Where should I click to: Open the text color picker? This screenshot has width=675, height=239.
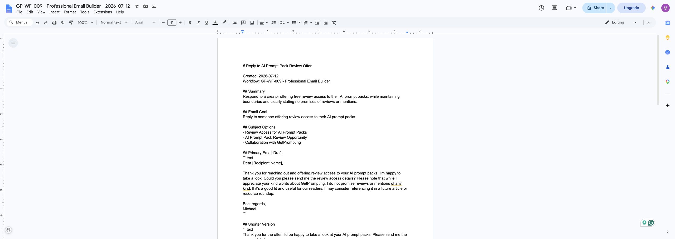coord(215,23)
